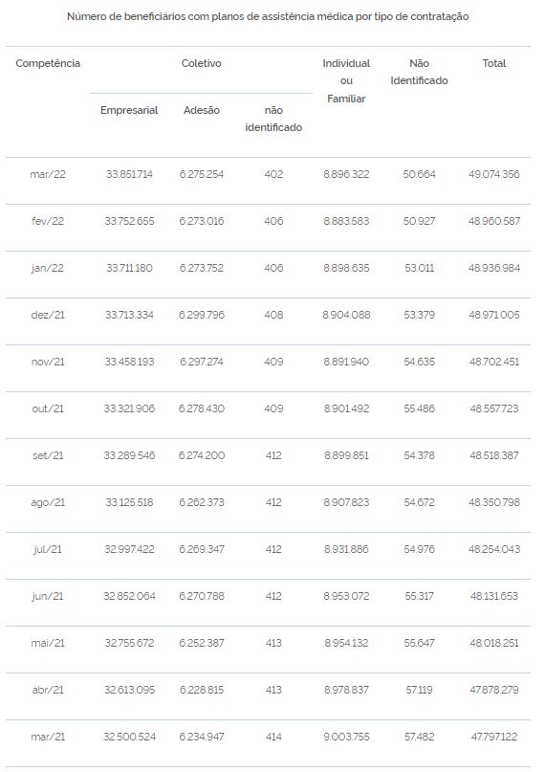This screenshot has height=772, width=545.
Task: Click out/21 Individual value 8.901.492
Action: tap(346, 408)
